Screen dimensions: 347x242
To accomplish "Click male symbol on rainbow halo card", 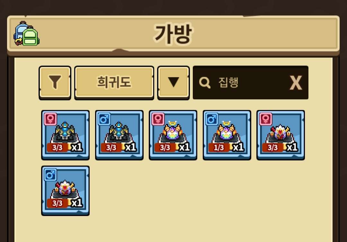I will click(x=212, y=119).
